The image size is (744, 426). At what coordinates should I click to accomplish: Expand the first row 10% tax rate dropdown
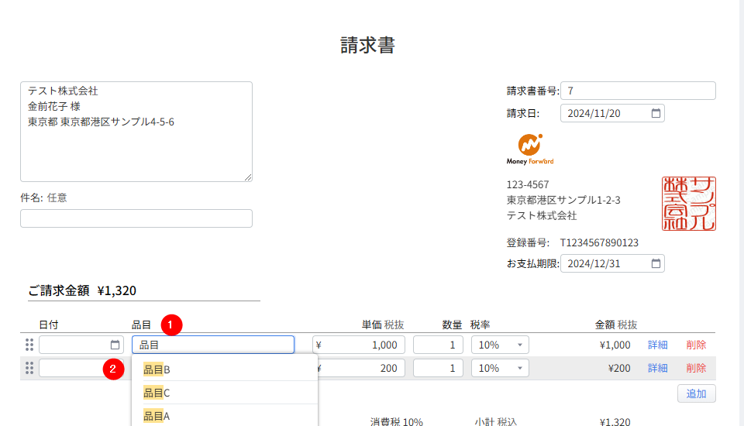pyautogui.click(x=500, y=345)
